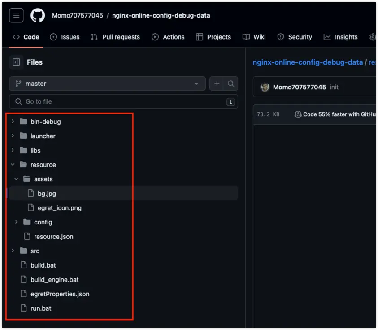
Task: Expand the config folder
Action: [x=16, y=222]
